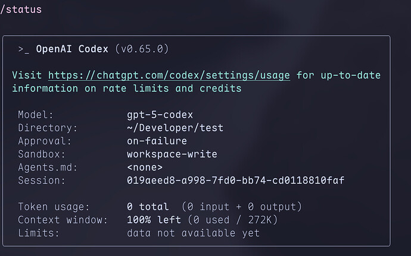Open the chatgpt.com codex usage settings link
Viewport: 411px width, 256px height.
coord(169,75)
